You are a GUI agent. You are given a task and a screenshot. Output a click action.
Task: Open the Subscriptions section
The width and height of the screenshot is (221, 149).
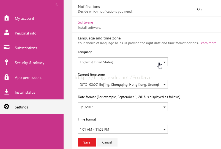click(32, 48)
